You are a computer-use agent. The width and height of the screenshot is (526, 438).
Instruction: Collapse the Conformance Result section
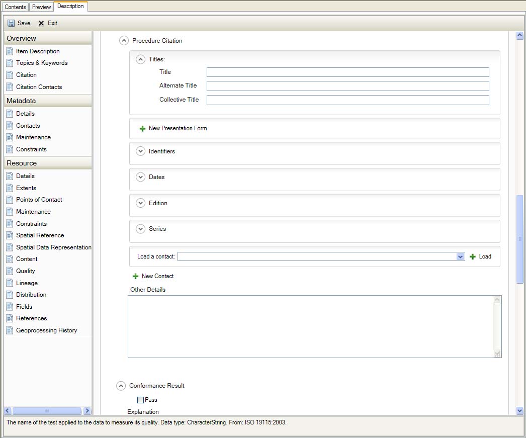coord(121,386)
